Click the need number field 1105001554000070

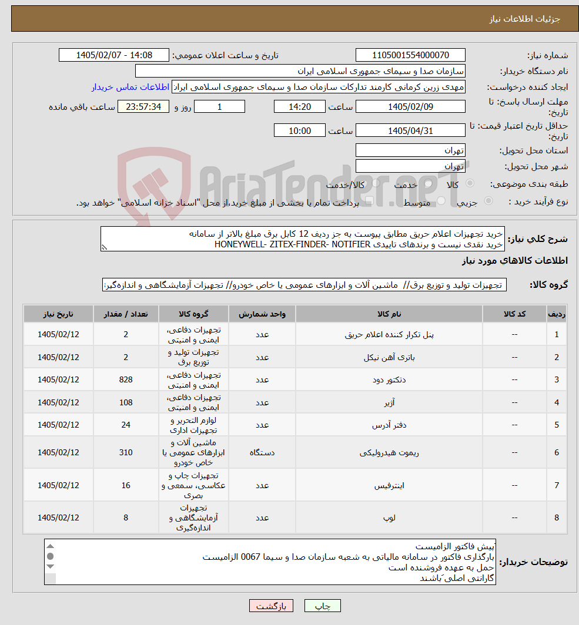click(410, 55)
